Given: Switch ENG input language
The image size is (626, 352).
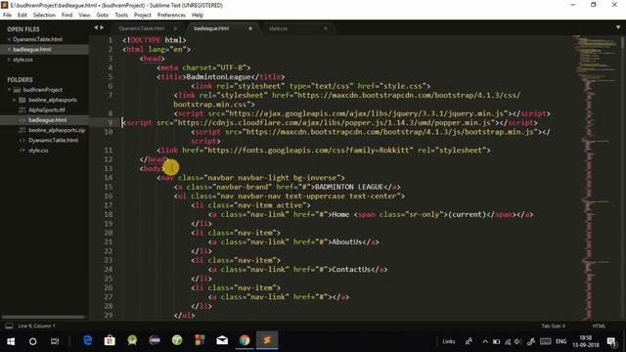Looking at the screenshot, I should coord(560,341).
